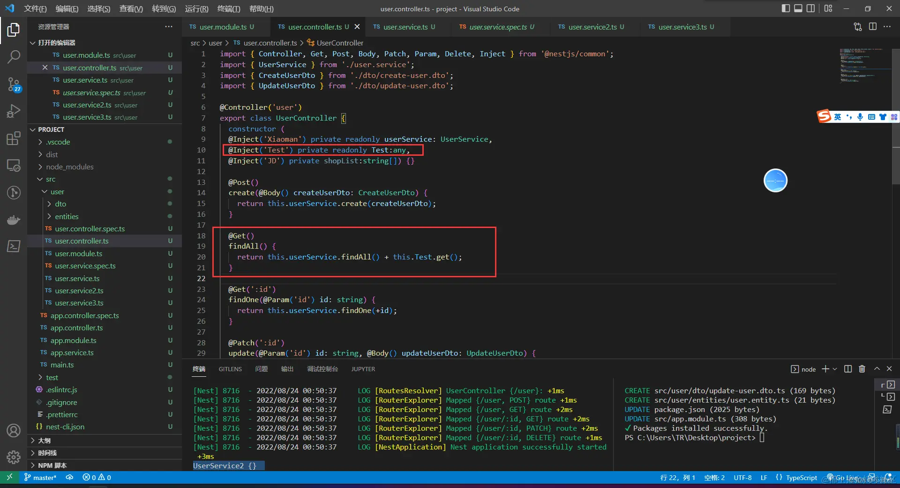Open the Docker view icon

coord(14,220)
